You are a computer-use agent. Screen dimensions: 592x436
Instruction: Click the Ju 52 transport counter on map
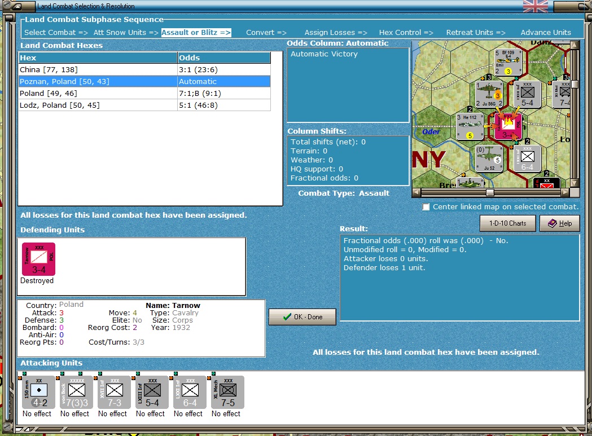click(489, 158)
